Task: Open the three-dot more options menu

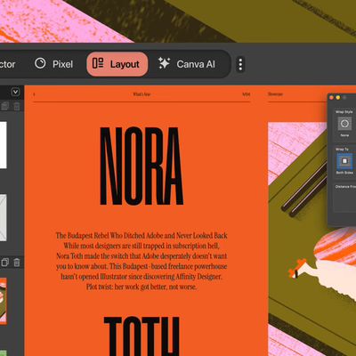Action: pos(240,64)
